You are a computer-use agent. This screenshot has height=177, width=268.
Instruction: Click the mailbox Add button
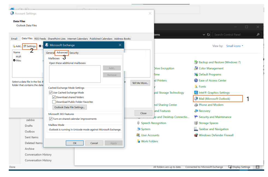pyautogui.click(x=112, y=68)
